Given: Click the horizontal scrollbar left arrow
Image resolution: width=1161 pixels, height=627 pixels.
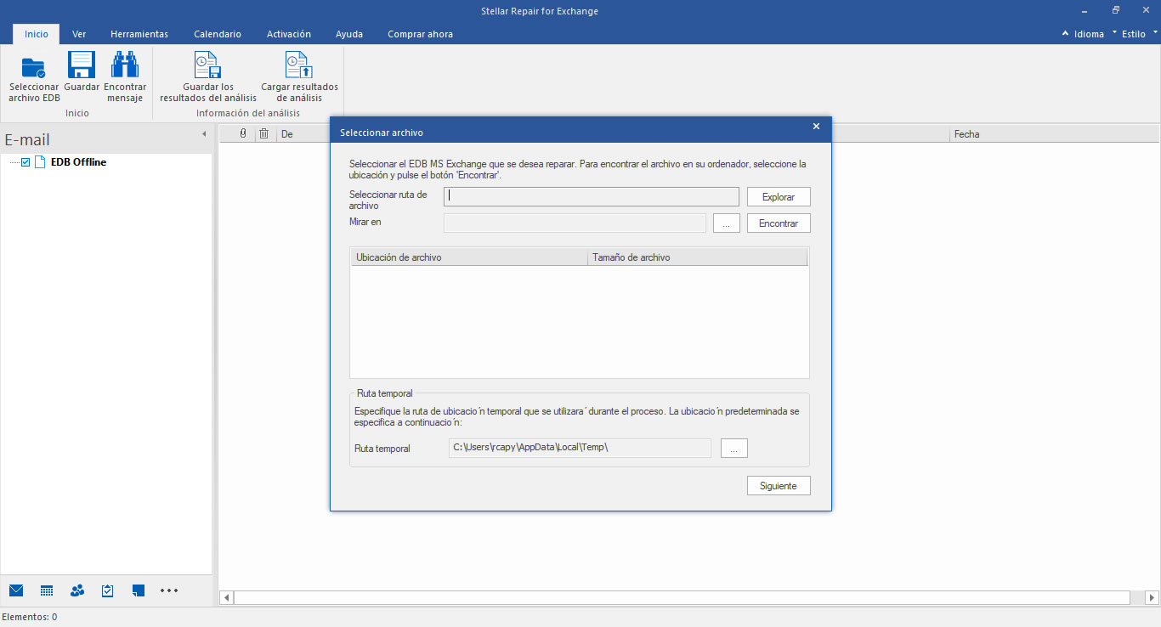Looking at the screenshot, I should tap(227, 597).
